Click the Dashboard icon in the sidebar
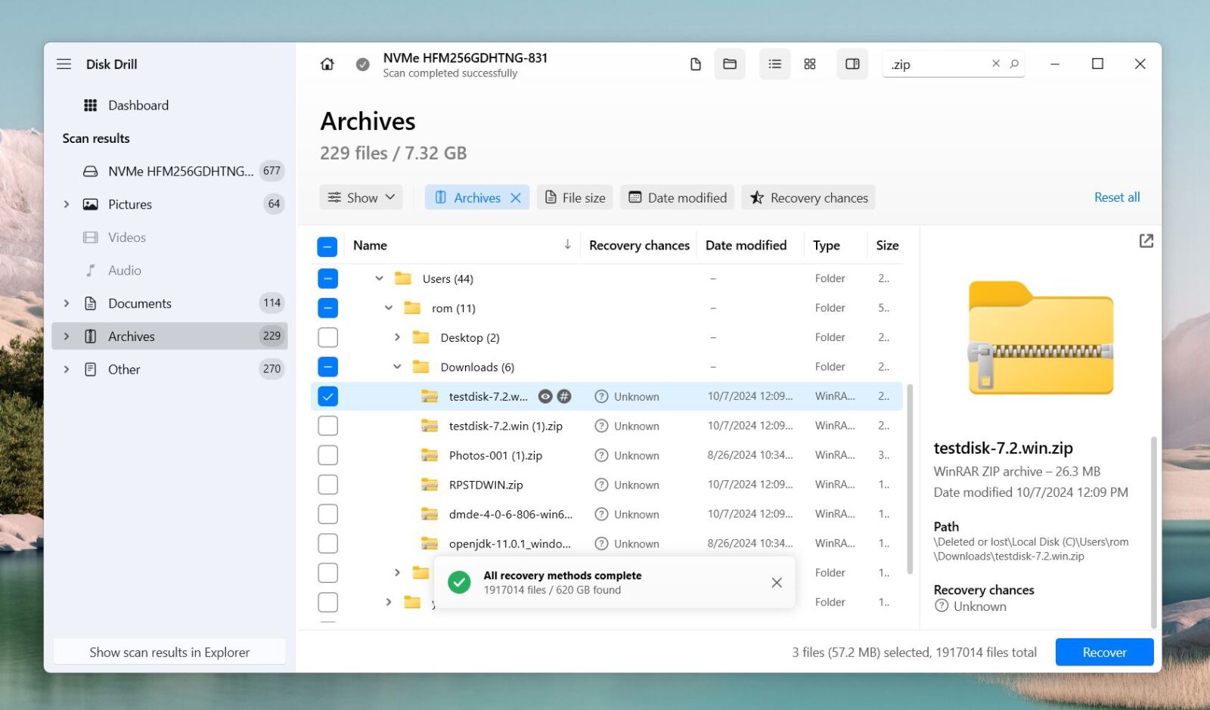Viewport: 1210px width, 710px height. (x=90, y=105)
